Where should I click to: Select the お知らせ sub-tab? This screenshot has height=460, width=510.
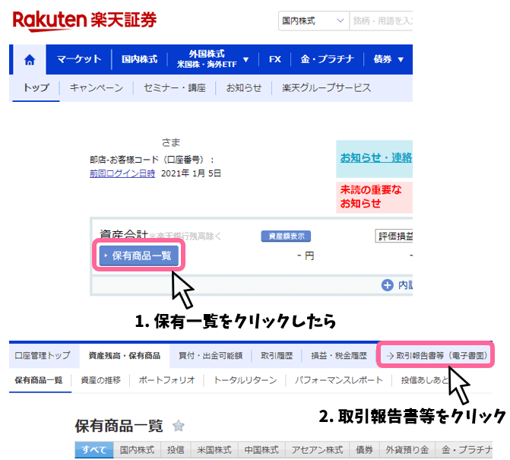(x=244, y=88)
